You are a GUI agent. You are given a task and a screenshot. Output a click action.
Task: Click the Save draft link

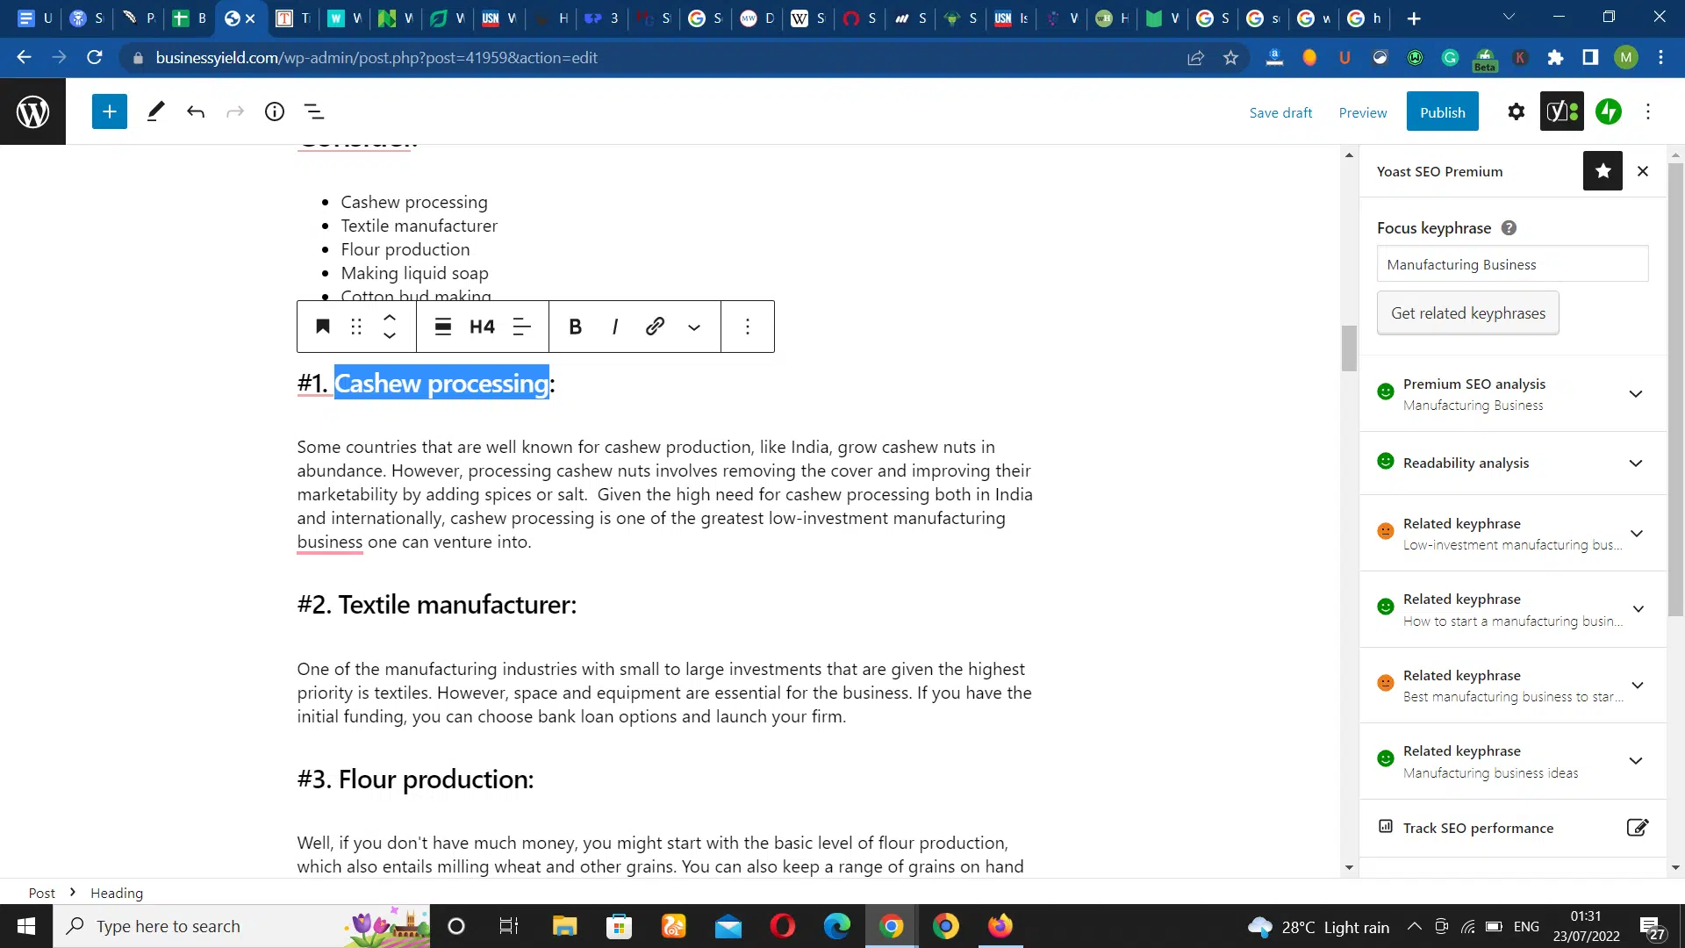pos(1280,112)
